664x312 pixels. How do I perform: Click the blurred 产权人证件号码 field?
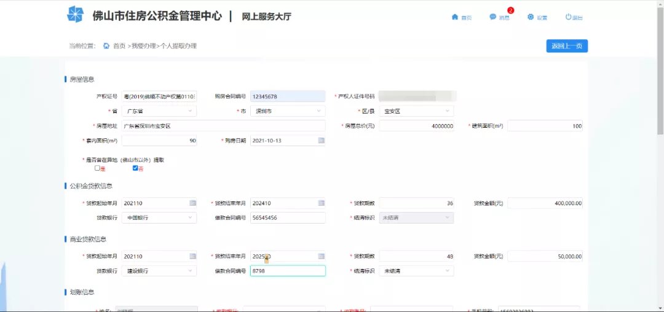click(417, 96)
